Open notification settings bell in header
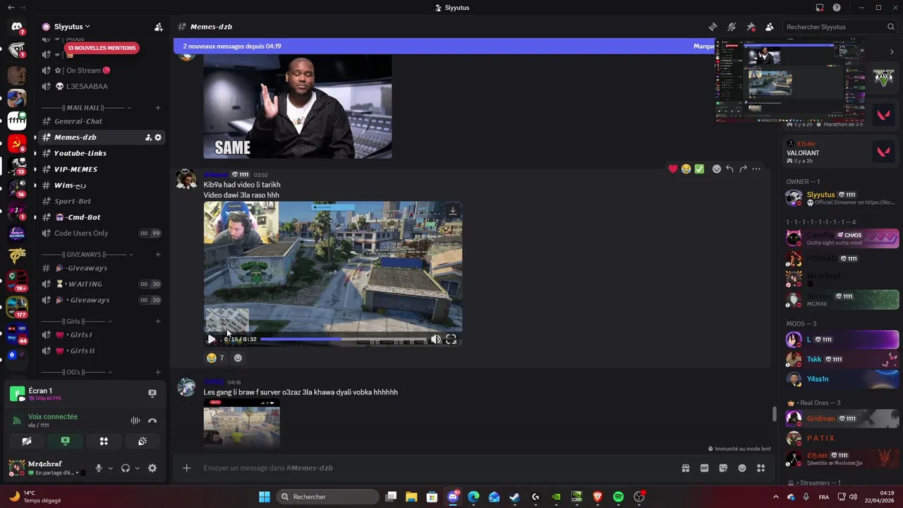The image size is (903, 508). click(732, 27)
